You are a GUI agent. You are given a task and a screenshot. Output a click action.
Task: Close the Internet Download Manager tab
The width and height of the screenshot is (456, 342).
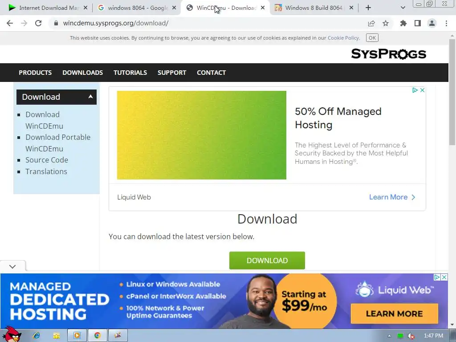[85, 8]
